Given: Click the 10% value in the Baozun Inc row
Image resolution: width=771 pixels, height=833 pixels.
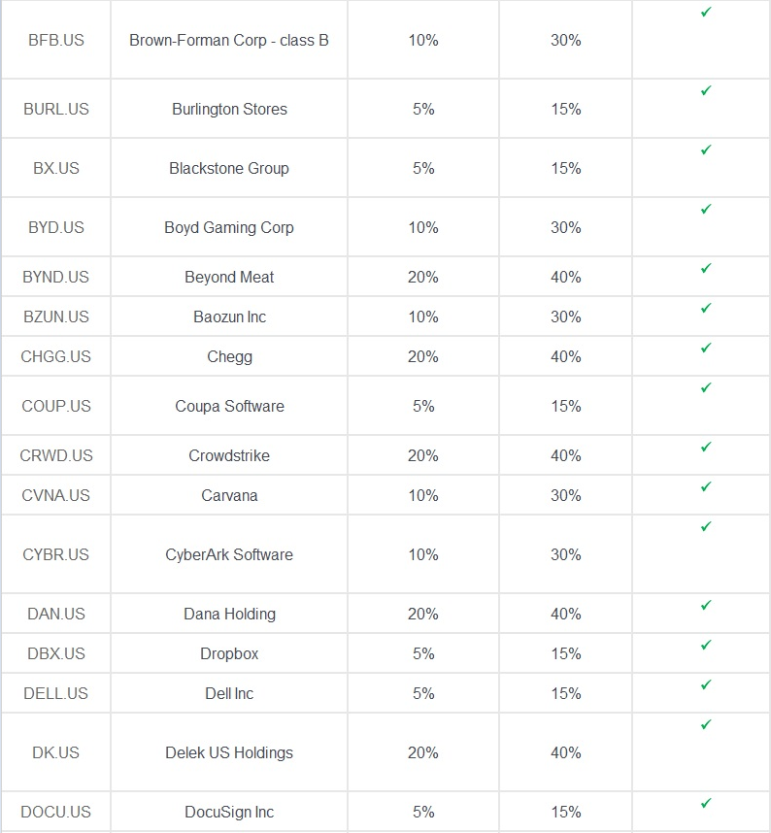Looking at the screenshot, I should (423, 317).
